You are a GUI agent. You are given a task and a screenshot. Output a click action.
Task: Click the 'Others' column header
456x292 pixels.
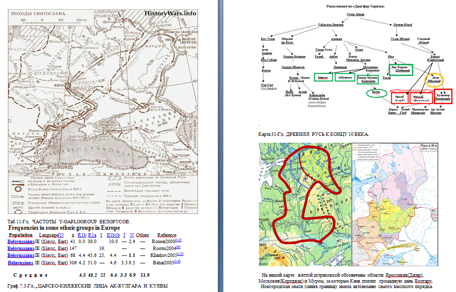coord(143,235)
